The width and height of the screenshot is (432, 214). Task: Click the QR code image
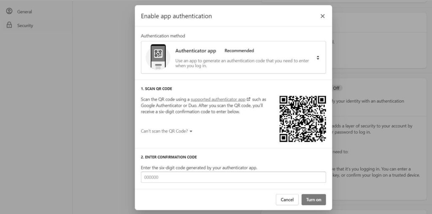point(302,119)
